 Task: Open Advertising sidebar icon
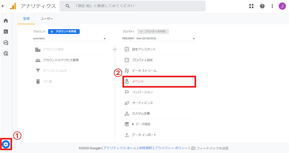pyautogui.click(x=6, y=54)
